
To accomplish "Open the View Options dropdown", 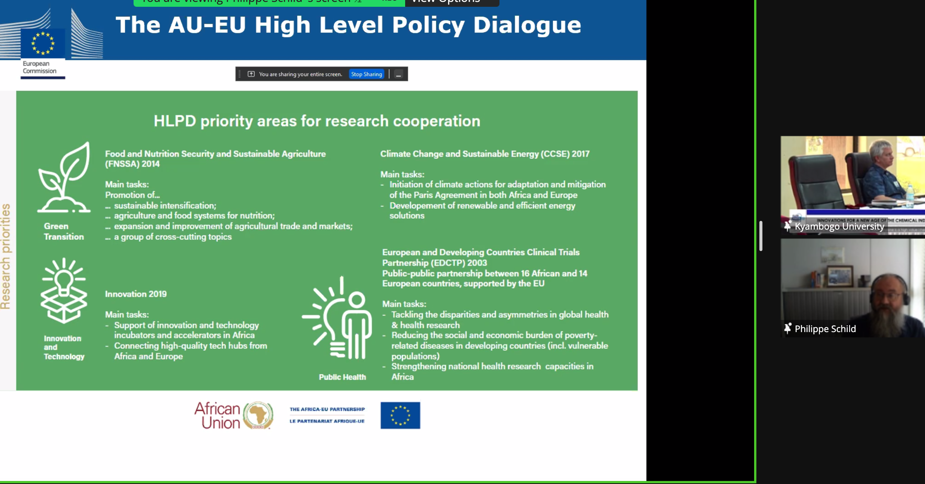I will pos(452,2).
